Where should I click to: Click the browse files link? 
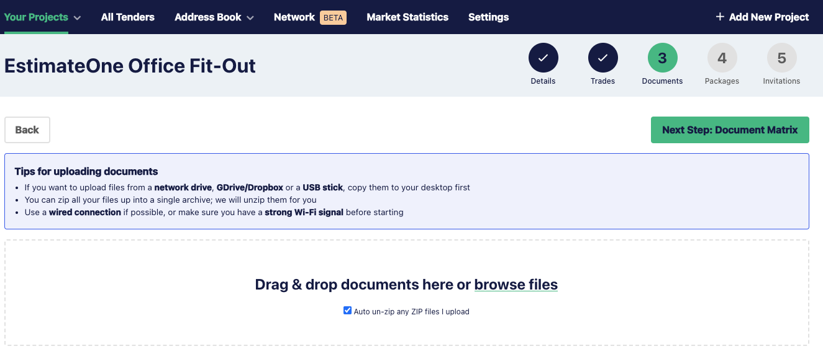516,285
